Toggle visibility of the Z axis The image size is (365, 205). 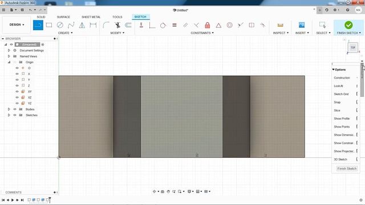click(x=17, y=86)
